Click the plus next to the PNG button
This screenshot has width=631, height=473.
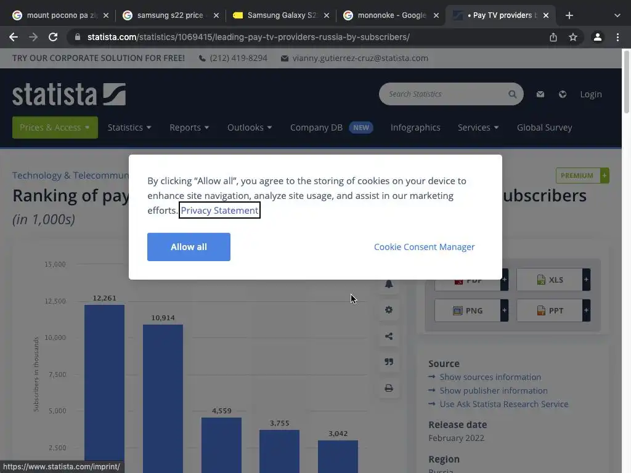click(504, 310)
